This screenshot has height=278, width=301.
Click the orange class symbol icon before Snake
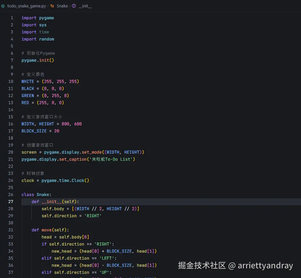[x=52, y=6]
